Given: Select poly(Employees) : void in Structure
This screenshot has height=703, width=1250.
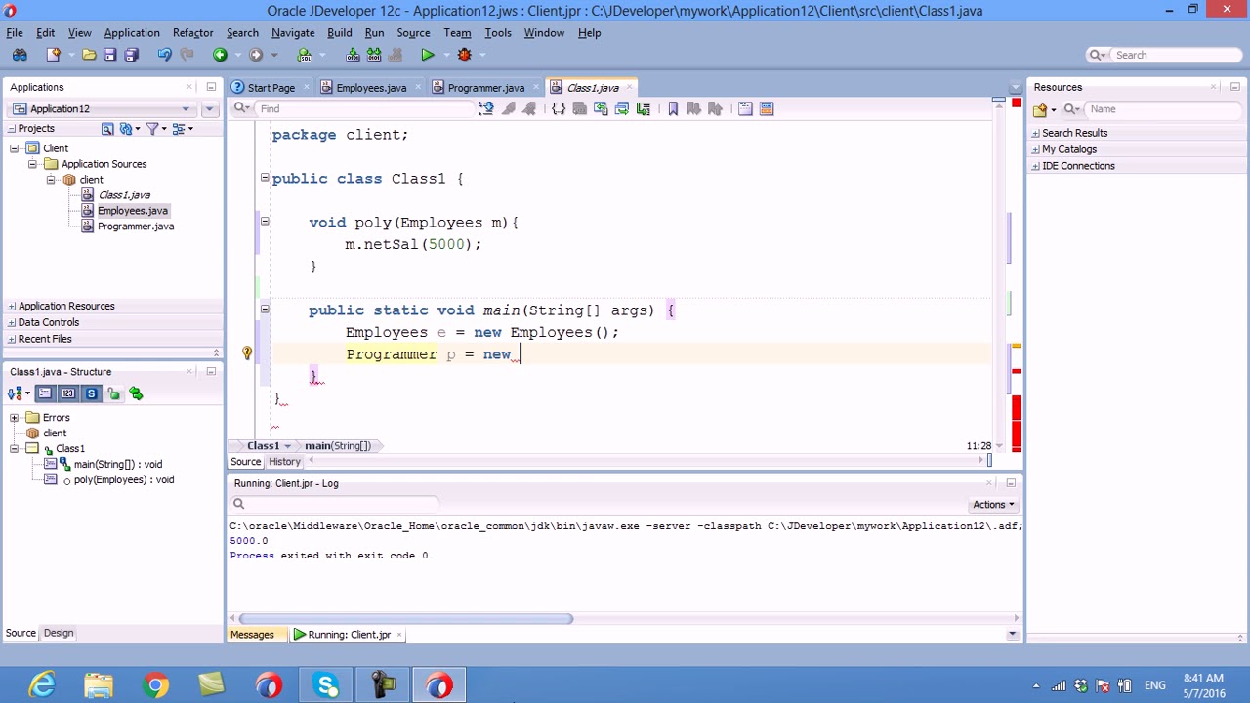Looking at the screenshot, I should point(124,479).
